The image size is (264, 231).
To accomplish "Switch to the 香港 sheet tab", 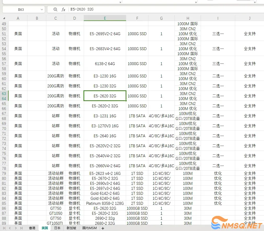I will click(32, 228).
